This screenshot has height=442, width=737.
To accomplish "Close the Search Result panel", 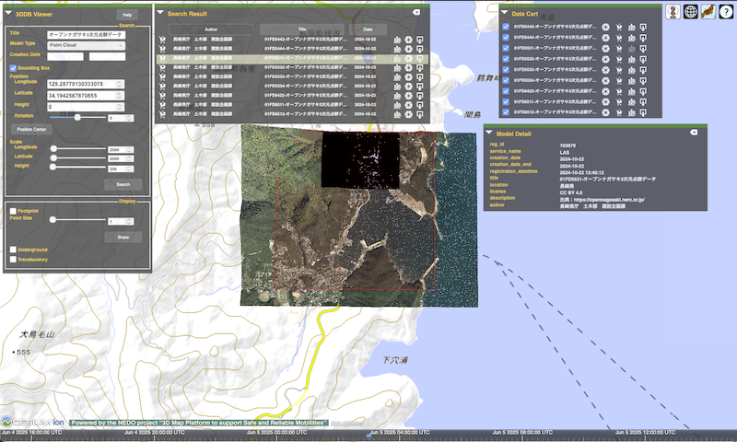I will point(416,12).
